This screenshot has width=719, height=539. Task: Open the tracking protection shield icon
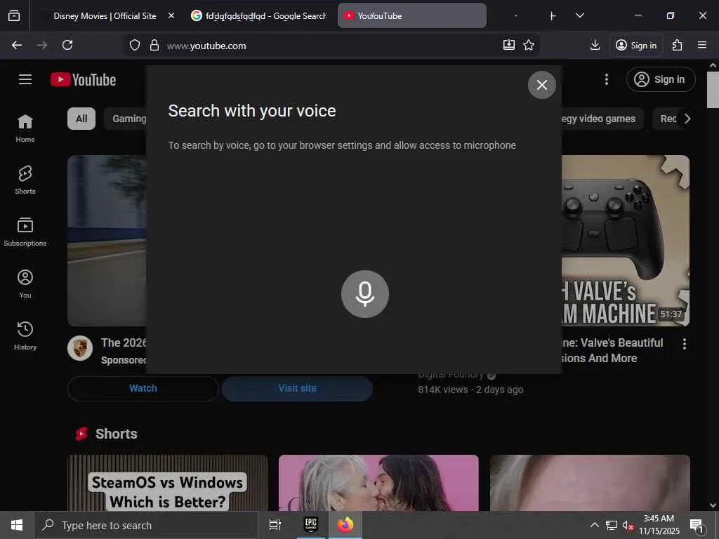point(134,45)
